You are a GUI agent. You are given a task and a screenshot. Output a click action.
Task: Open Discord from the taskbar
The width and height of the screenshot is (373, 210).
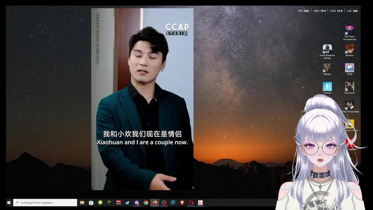(x=137, y=203)
